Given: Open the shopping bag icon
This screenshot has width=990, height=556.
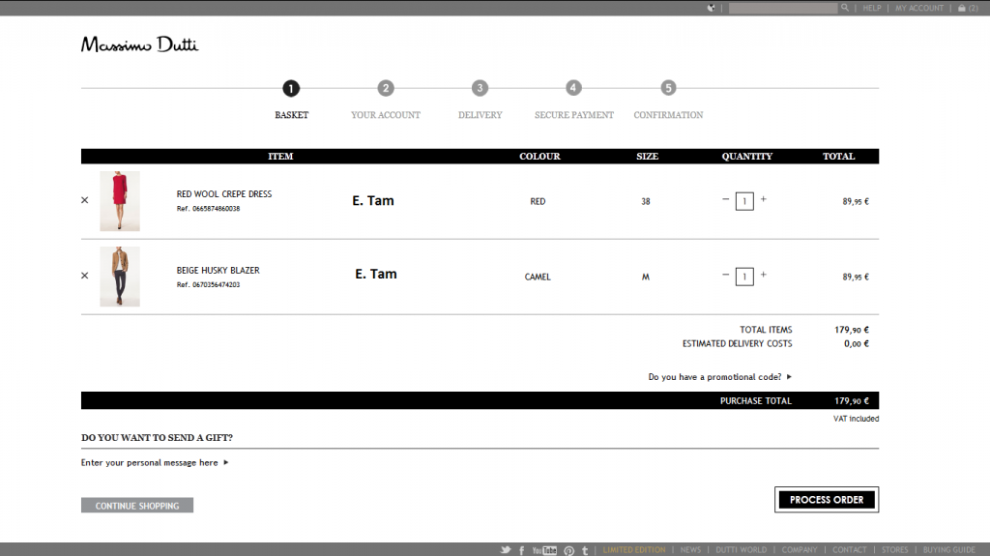Looking at the screenshot, I should click(x=961, y=8).
